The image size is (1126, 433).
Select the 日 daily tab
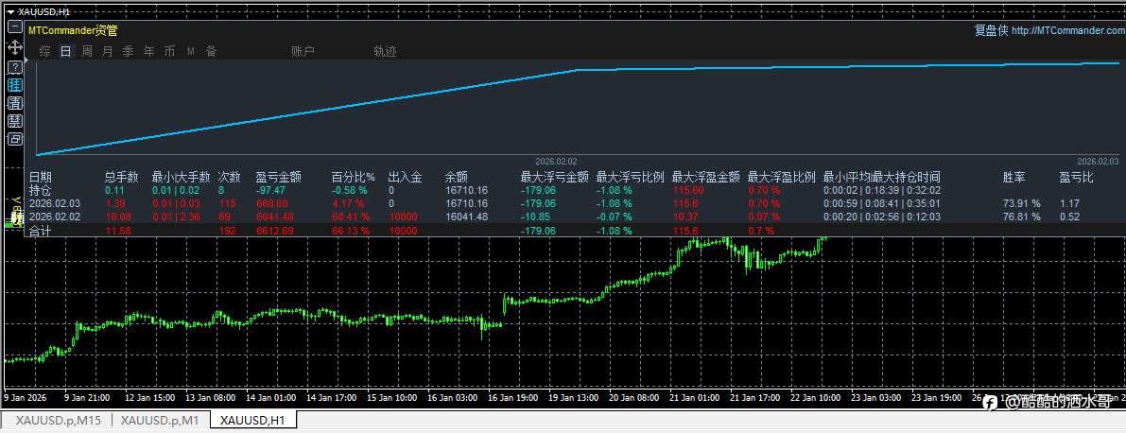click(x=66, y=51)
